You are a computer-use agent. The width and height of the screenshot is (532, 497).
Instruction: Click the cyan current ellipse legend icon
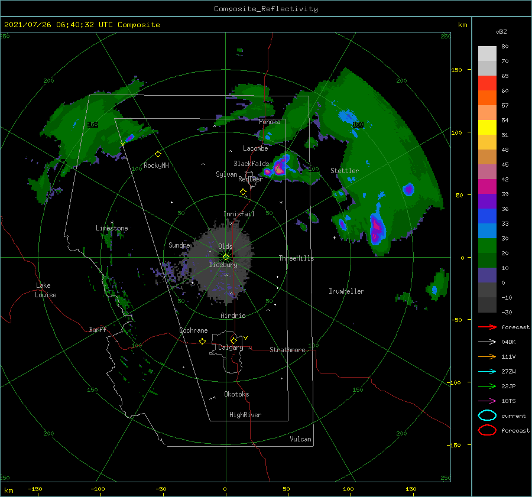pyautogui.click(x=487, y=415)
